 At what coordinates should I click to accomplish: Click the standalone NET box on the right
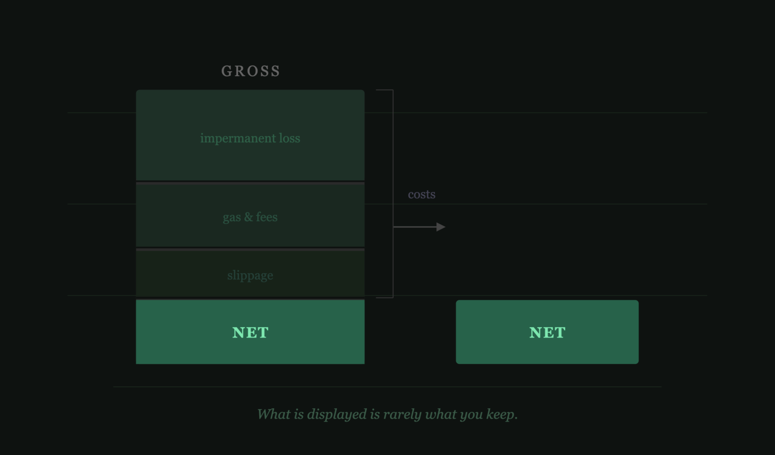[547, 332]
